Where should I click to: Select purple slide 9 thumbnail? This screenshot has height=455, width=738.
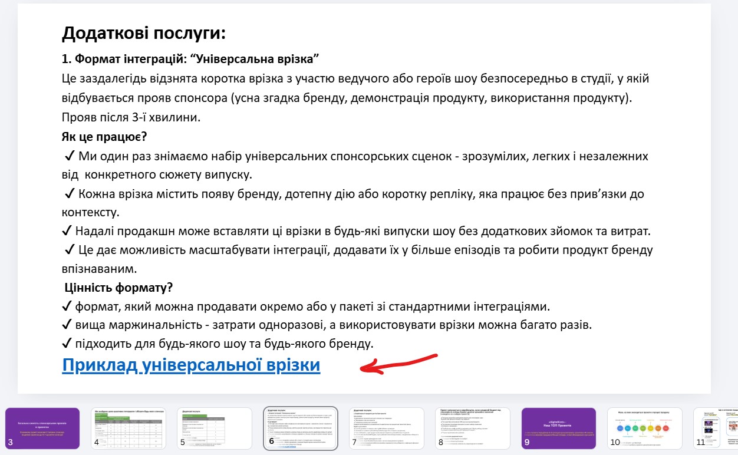[x=559, y=428]
